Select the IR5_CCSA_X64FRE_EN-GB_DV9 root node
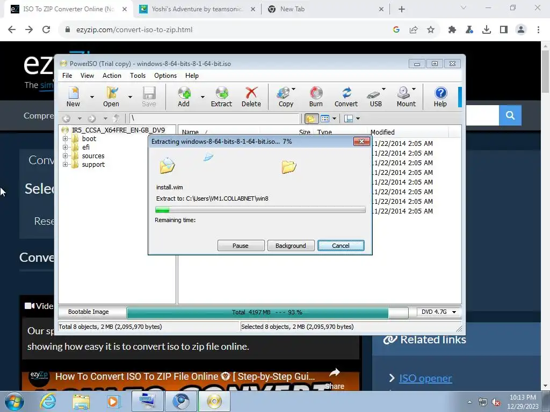 [x=118, y=130]
